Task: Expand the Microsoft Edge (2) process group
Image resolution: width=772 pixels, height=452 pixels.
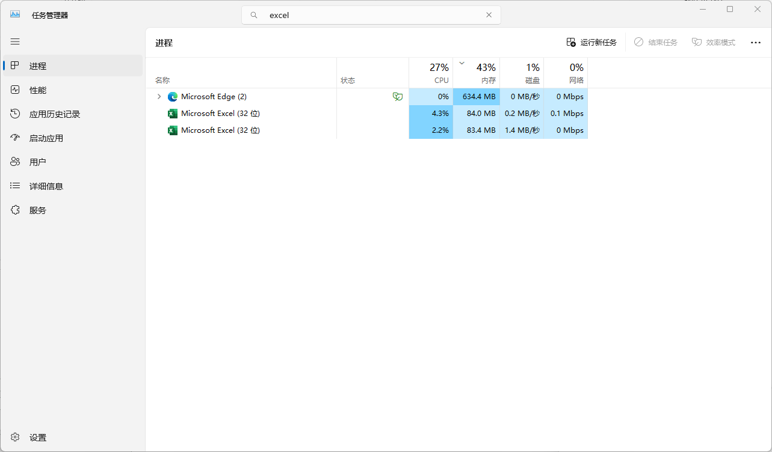Action: (159, 96)
